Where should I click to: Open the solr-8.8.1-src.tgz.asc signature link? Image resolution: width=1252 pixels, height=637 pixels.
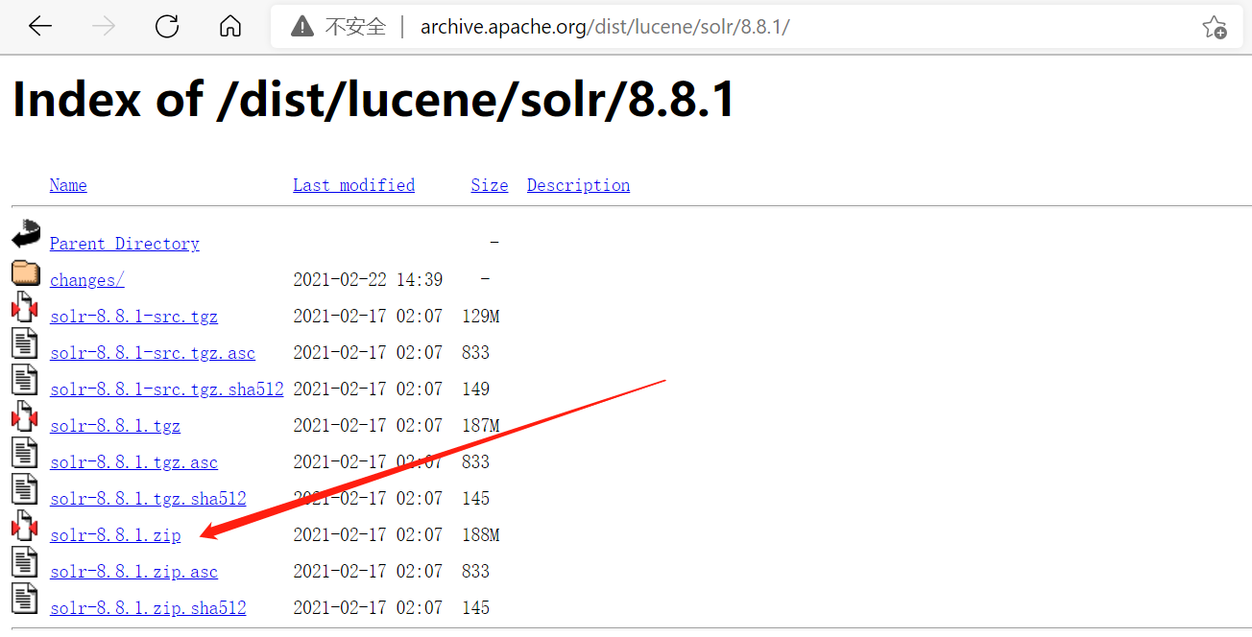[153, 353]
